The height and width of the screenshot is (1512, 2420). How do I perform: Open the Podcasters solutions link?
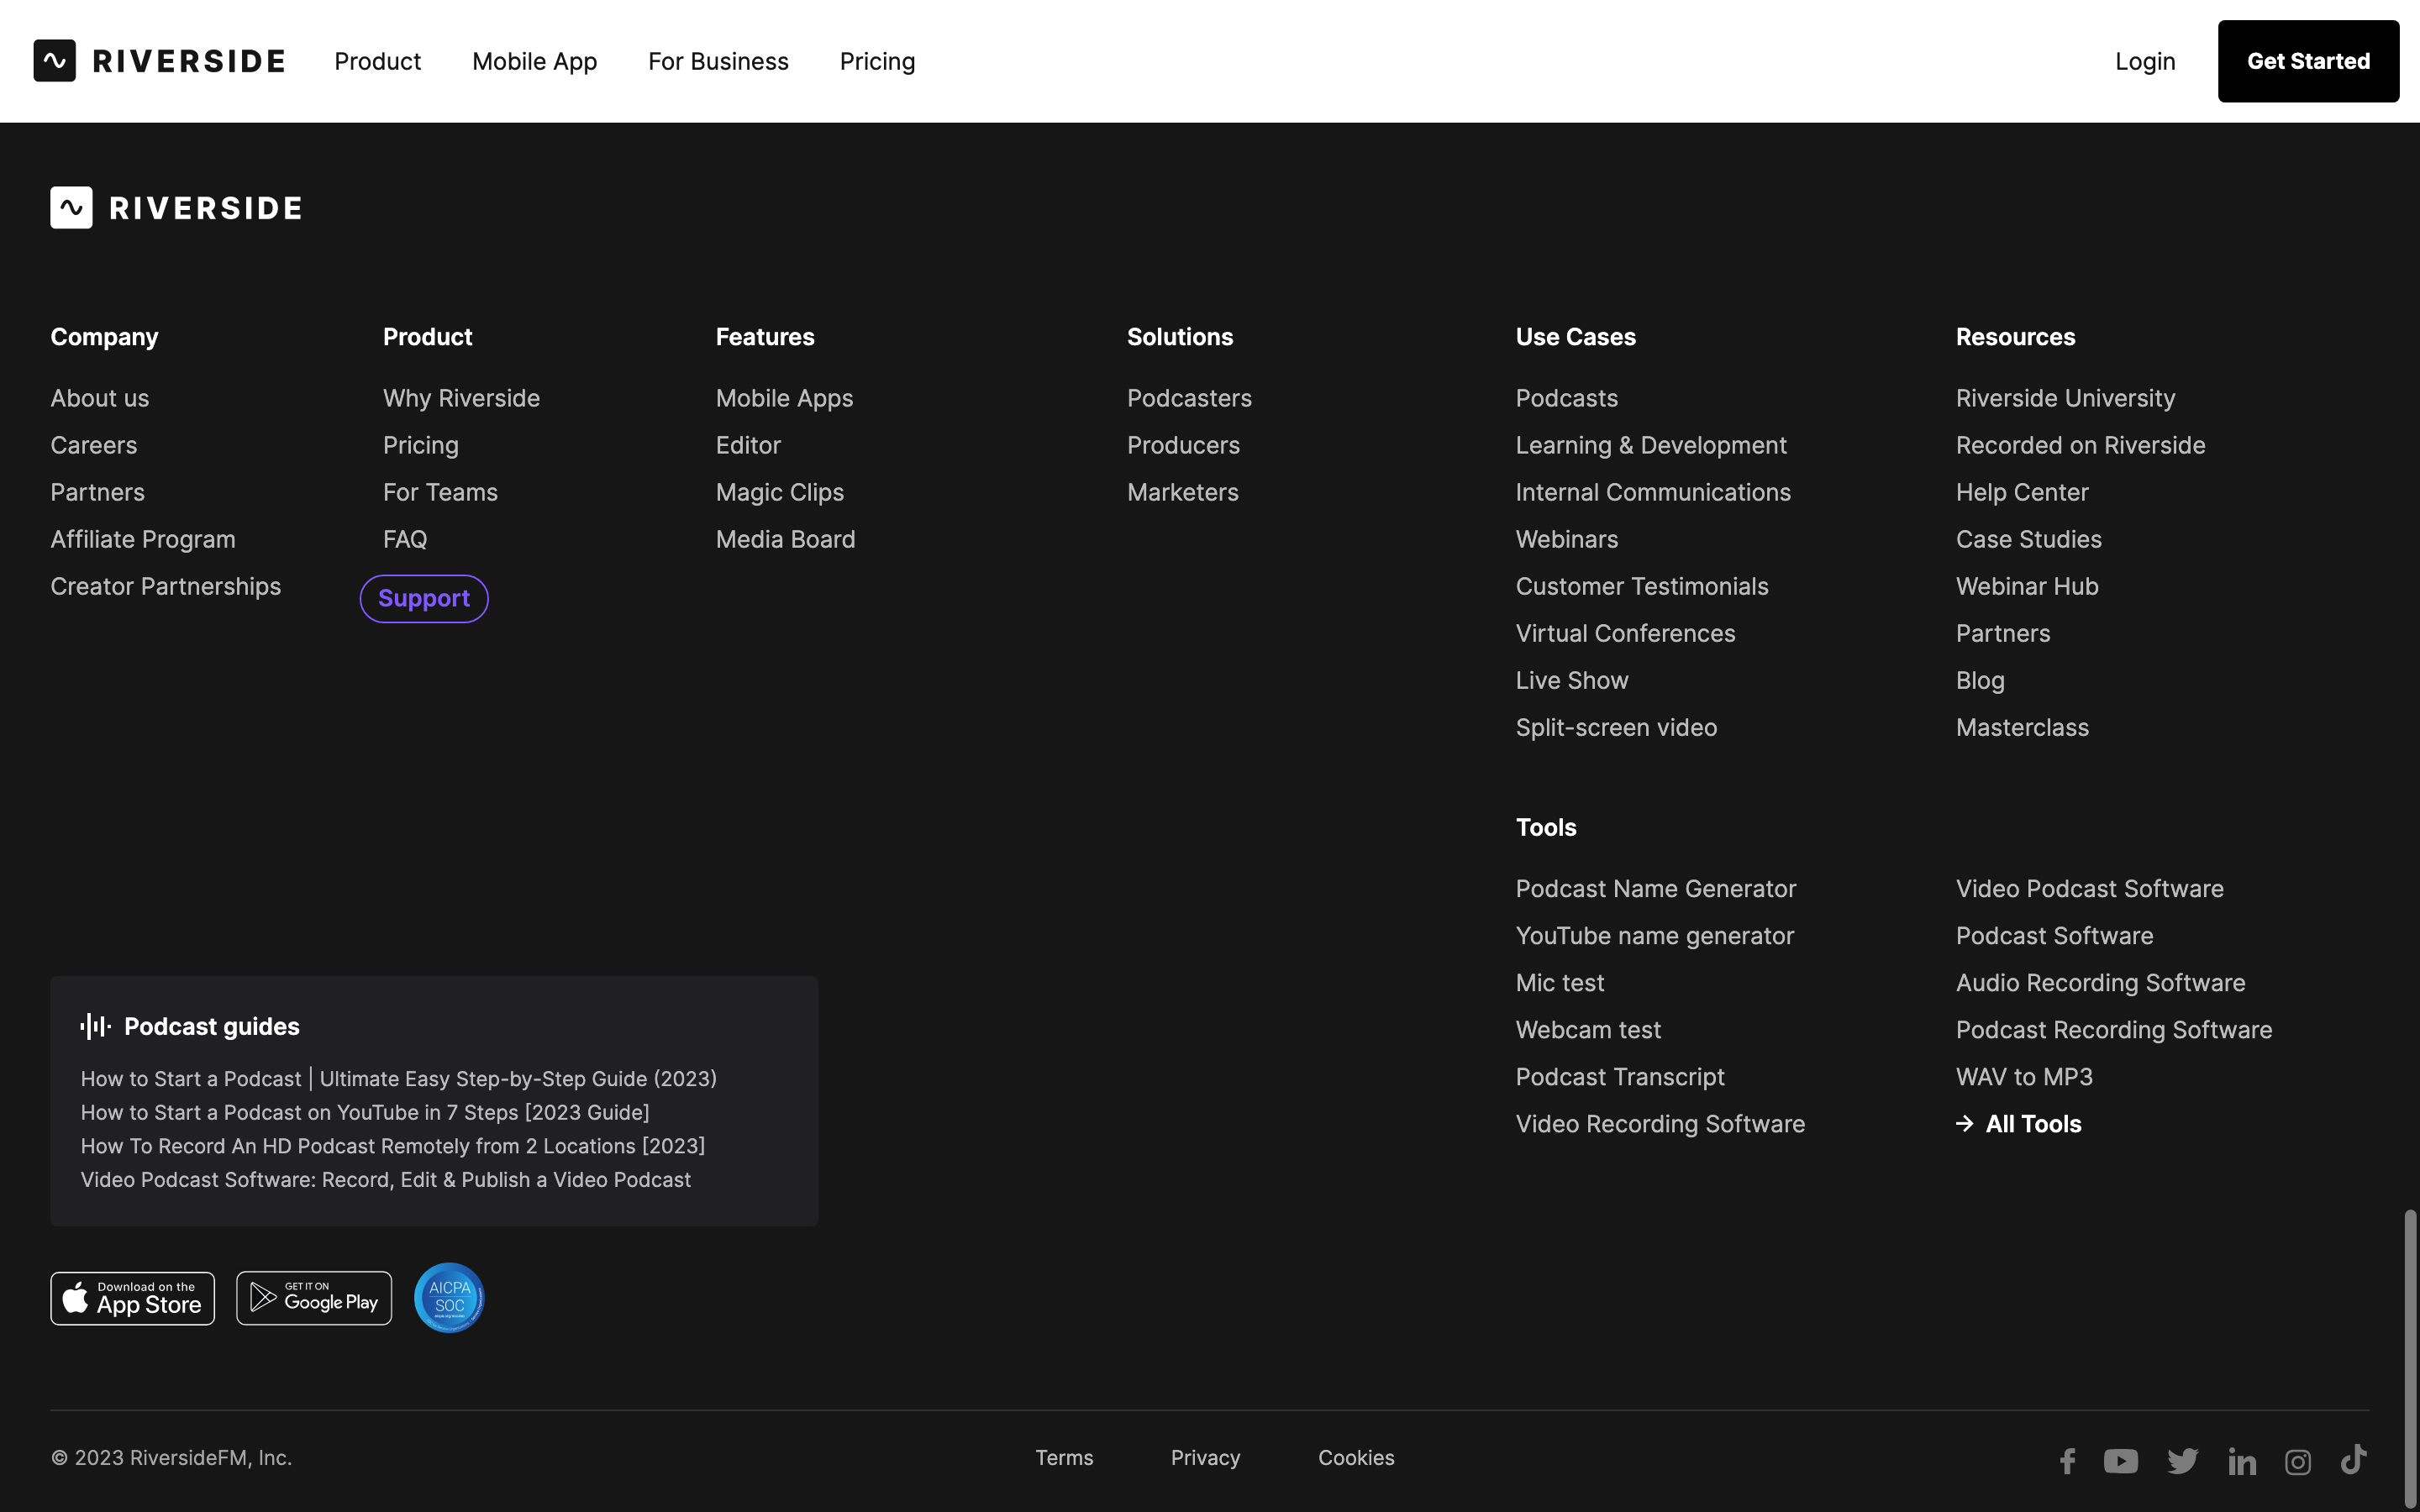point(1189,398)
